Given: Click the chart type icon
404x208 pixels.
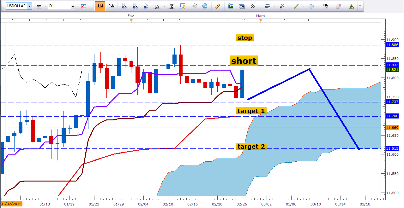Looking at the screenshot, I should pos(84,6).
